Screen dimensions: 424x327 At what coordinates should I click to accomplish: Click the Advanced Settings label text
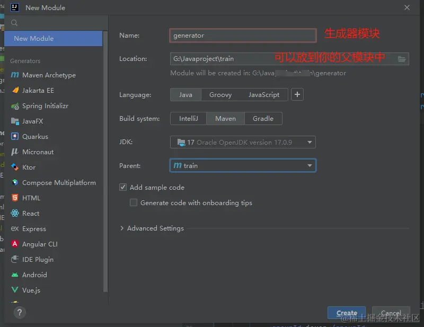(155, 228)
